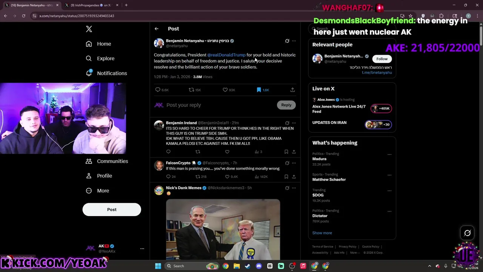
Task: Click Show more under What's happening
Action: coord(322,233)
